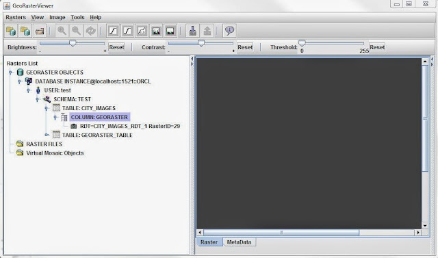Collapse the DATABASE INSTANCE tree node
Screen dimensions: 438x258
(x=19, y=81)
